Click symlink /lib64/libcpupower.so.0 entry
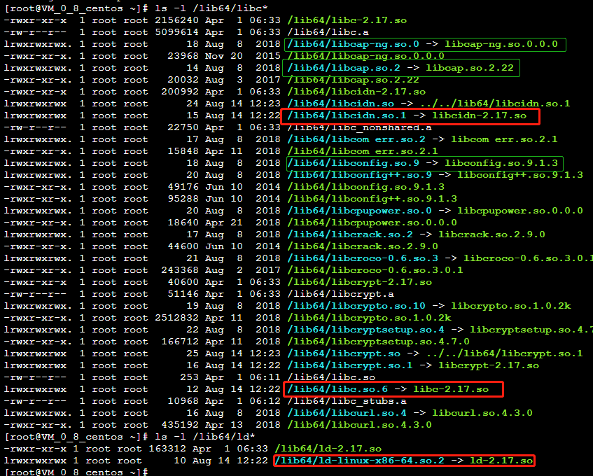Screen dimensions: 593x476 [x=435, y=211]
